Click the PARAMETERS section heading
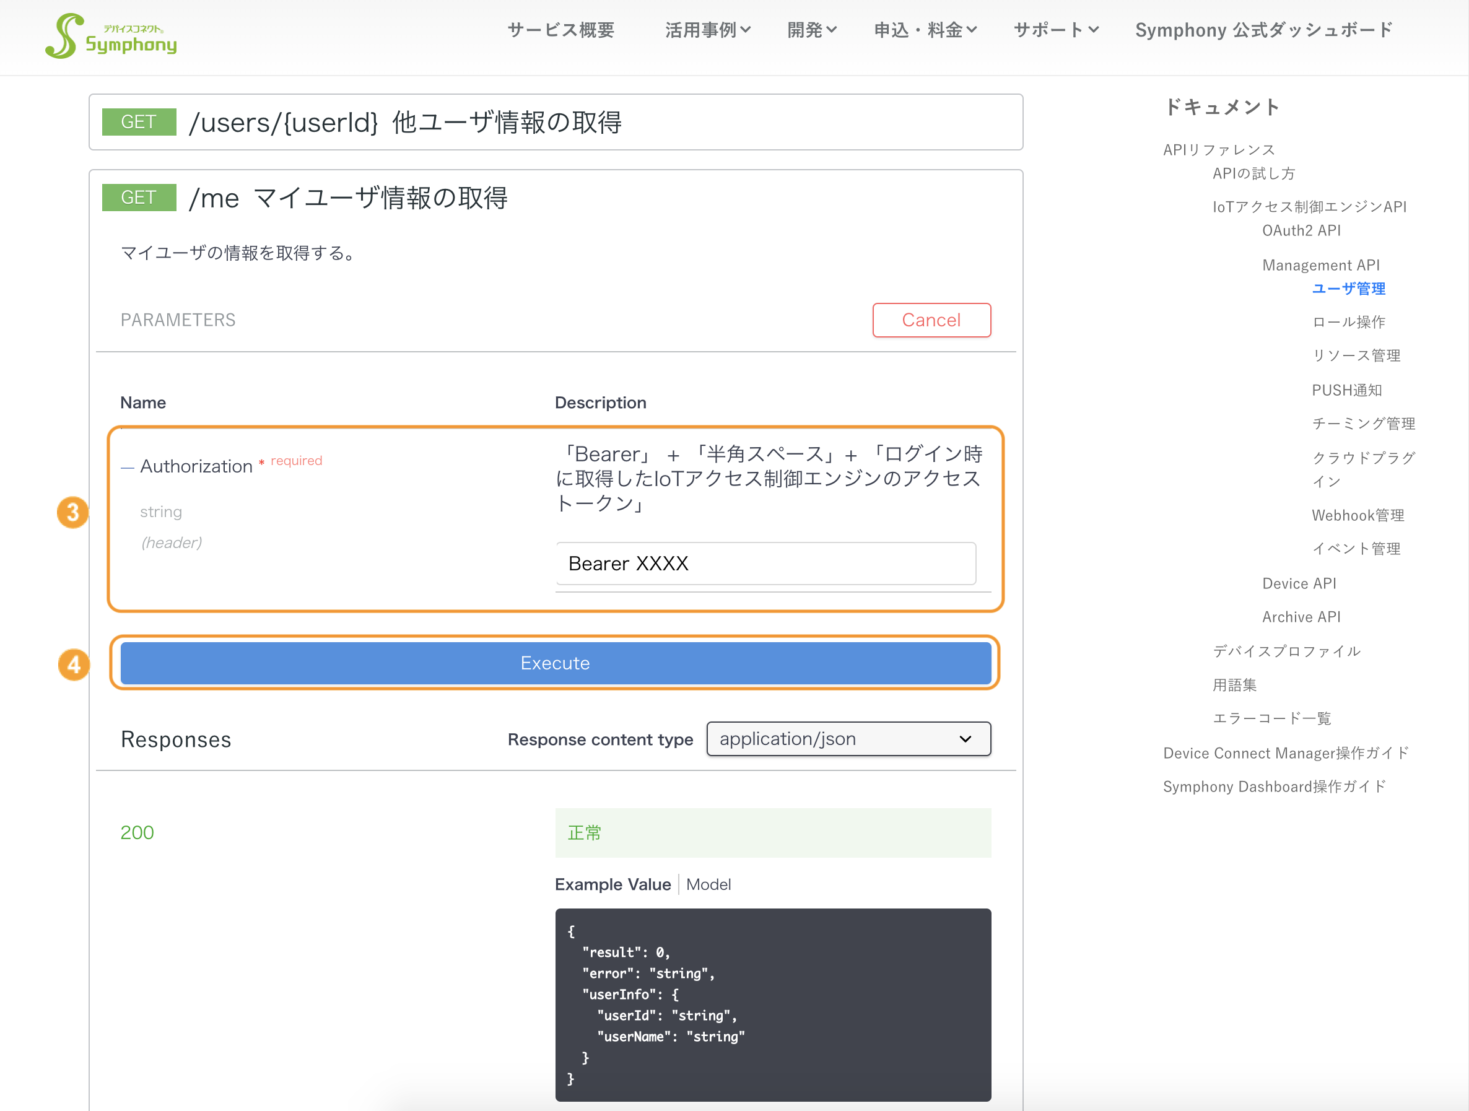 pos(178,320)
